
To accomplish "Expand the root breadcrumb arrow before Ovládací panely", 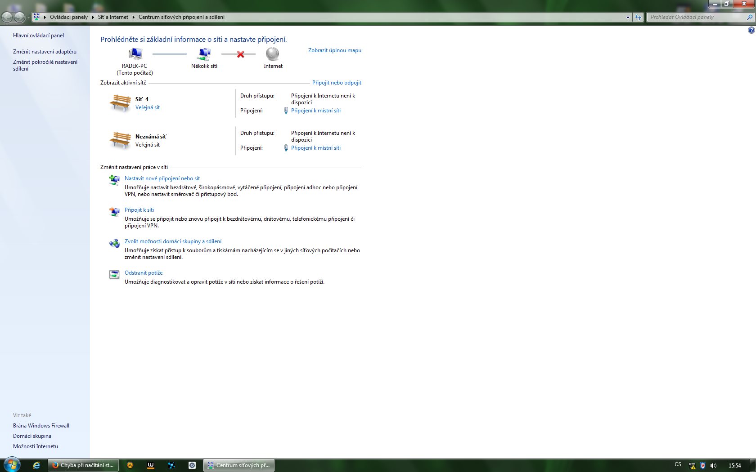I will 45,17.
